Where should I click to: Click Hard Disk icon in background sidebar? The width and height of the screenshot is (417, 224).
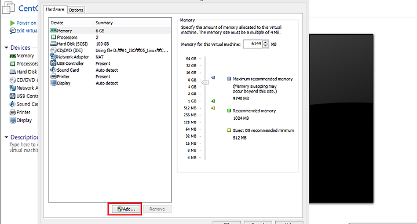13,72
